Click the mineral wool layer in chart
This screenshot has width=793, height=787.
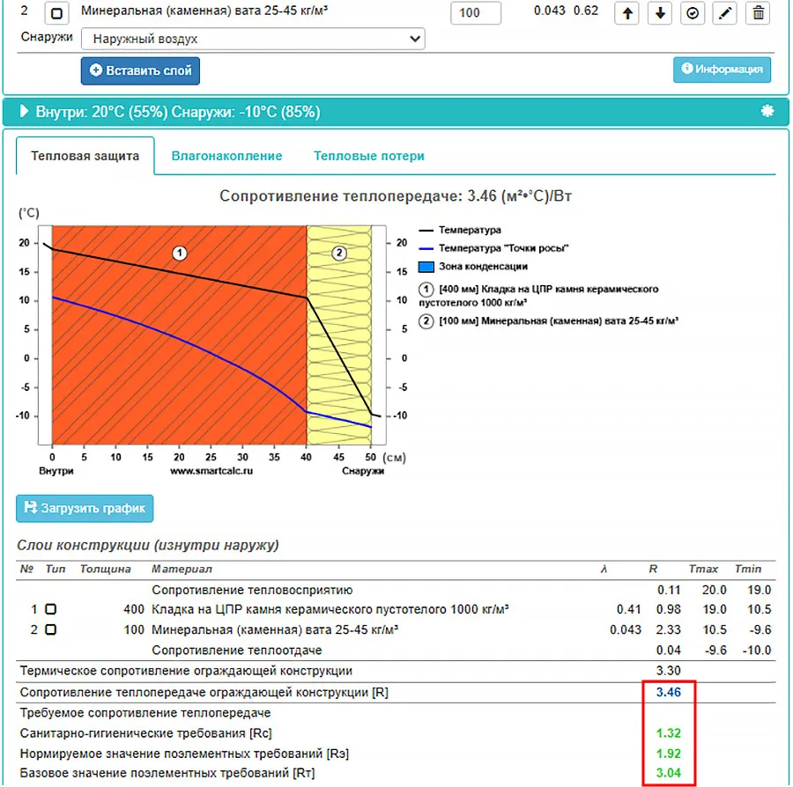coord(338,335)
